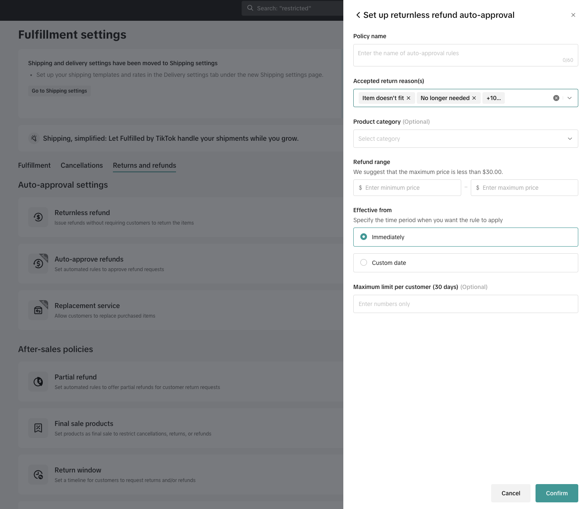Open the Product category dropdown
The image size is (587, 509).
click(x=465, y=139)
